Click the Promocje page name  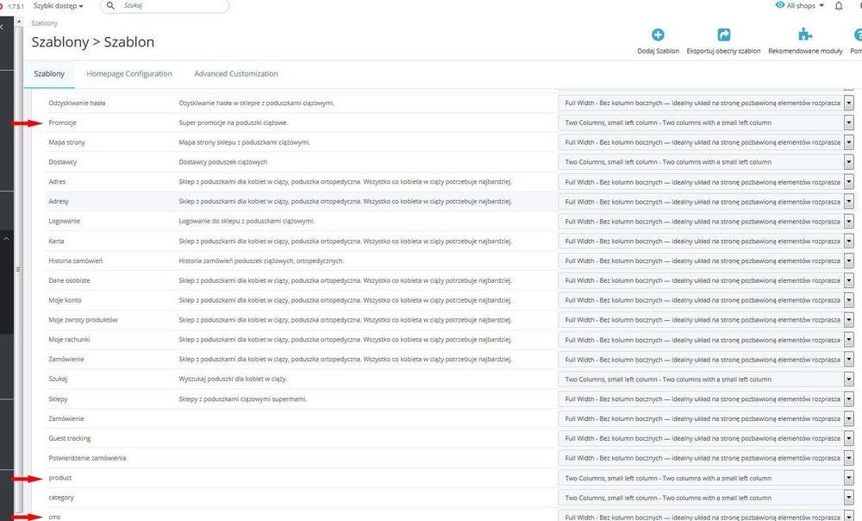click(62, 122)
